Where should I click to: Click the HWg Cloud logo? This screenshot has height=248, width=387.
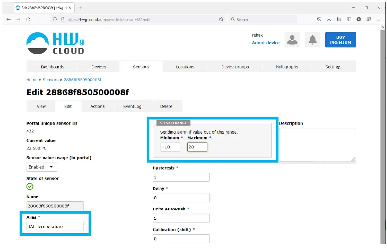[x=55, y=43]
